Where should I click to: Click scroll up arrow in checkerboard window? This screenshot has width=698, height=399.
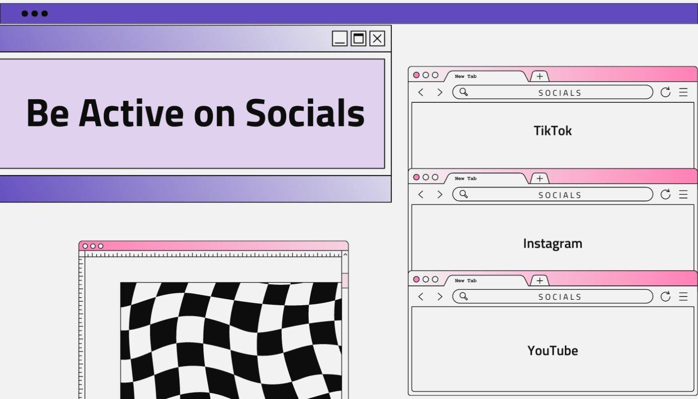pos(345,255)
